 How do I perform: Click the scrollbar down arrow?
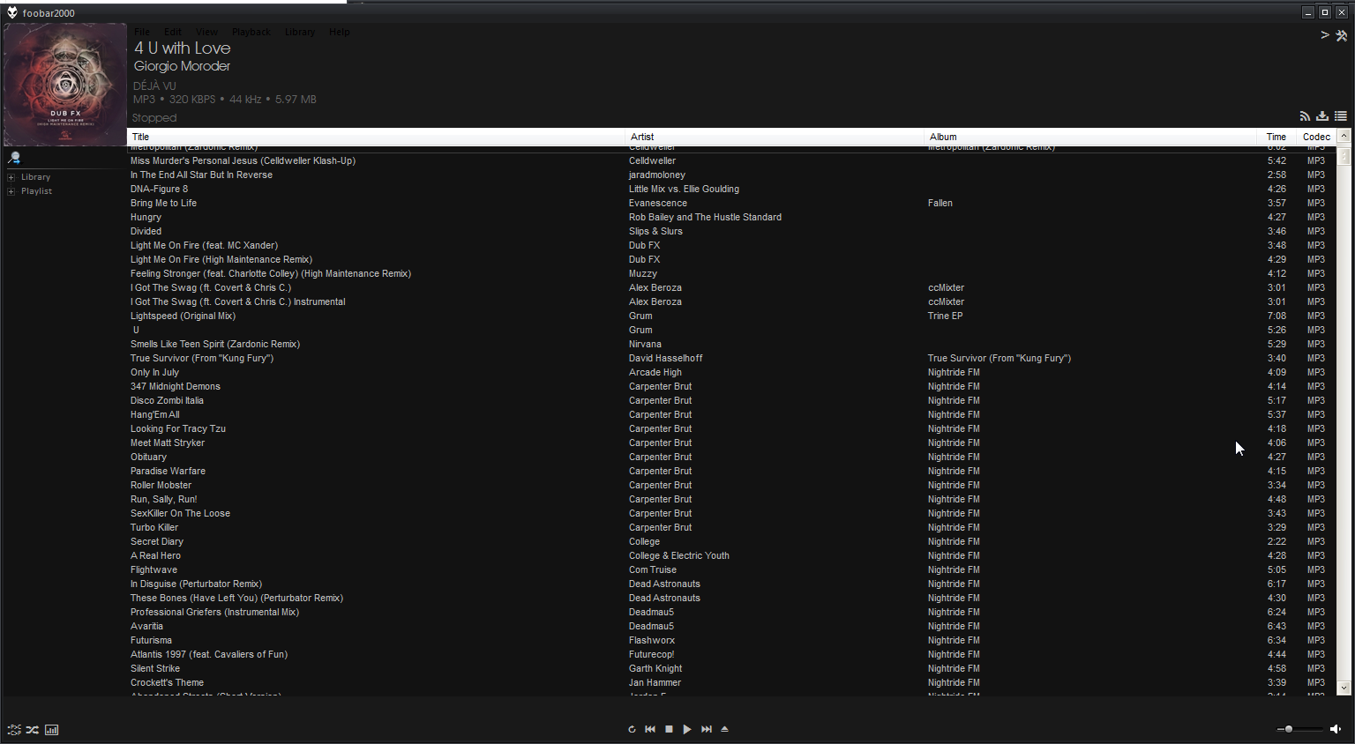[x=1344, y=688]
